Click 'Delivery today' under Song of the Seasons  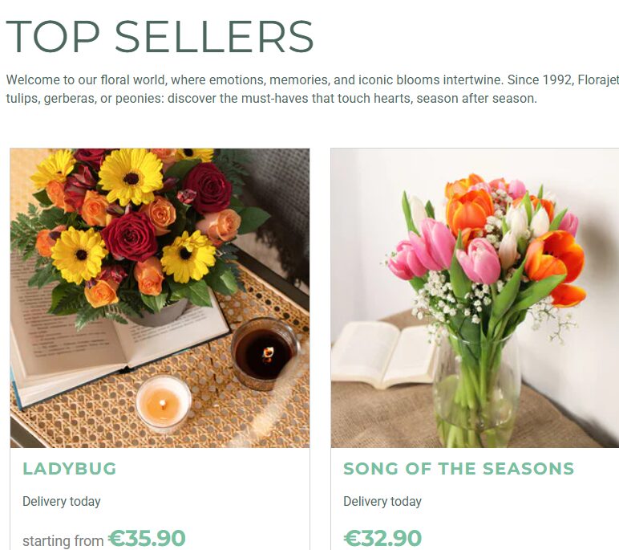coord(382,502)
